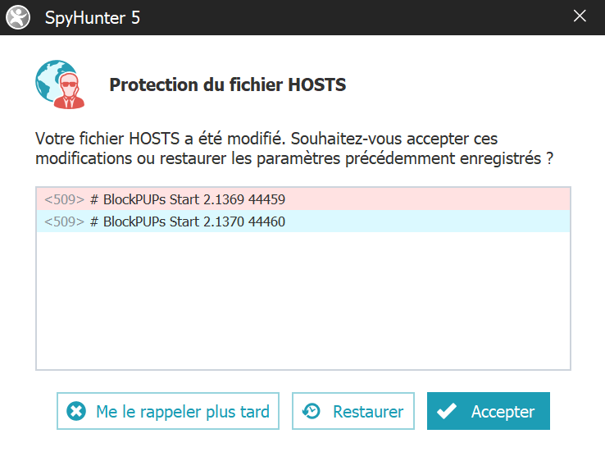Click the checkmark icon on Accepter button
Image resolution: width=605 pixels, height=452 pixels.
pos(447,412)
